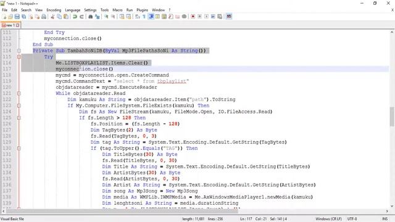Click the Copy toolbar icon
The width and height of the screenshot is (395, 222).
tap(59, 17)
